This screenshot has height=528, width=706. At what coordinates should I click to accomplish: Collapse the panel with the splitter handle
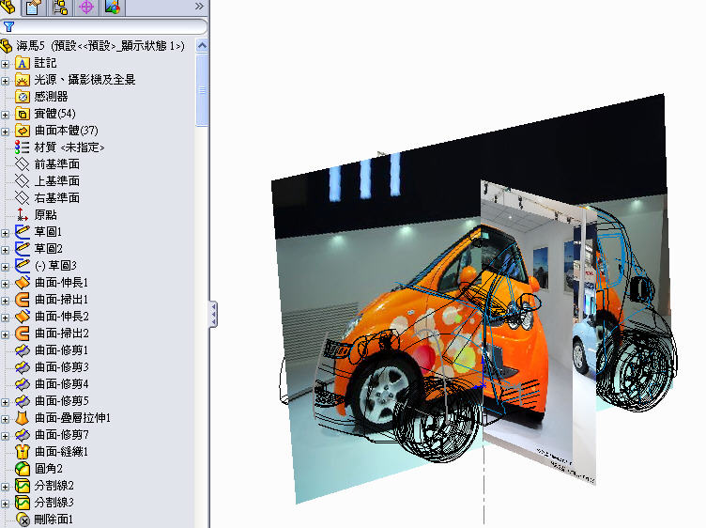213,314
